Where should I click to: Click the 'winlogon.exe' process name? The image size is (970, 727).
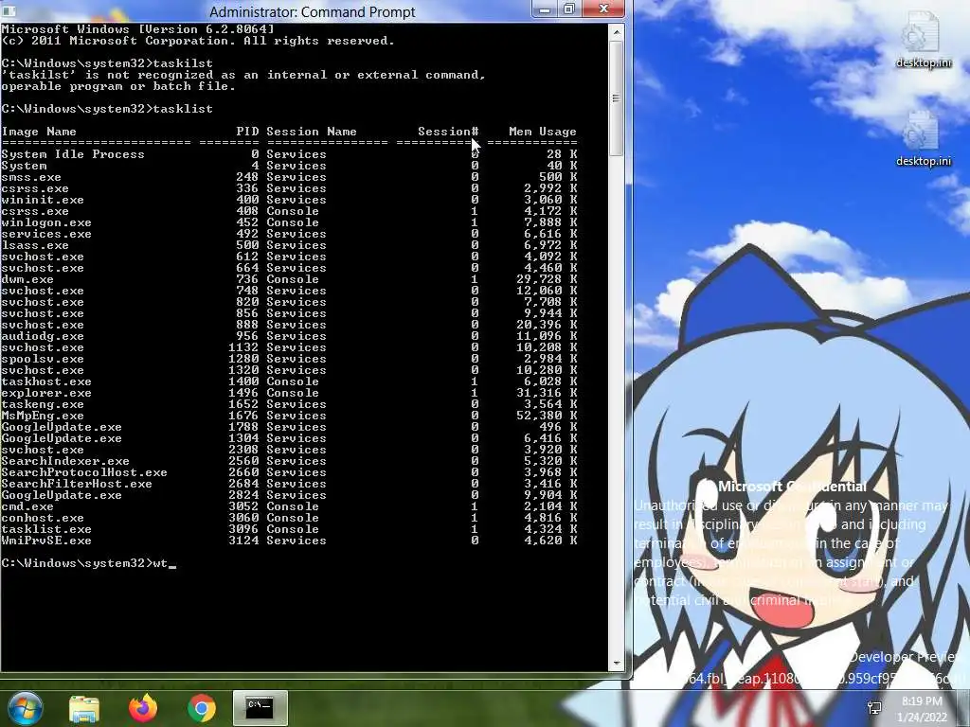[46, 222]
